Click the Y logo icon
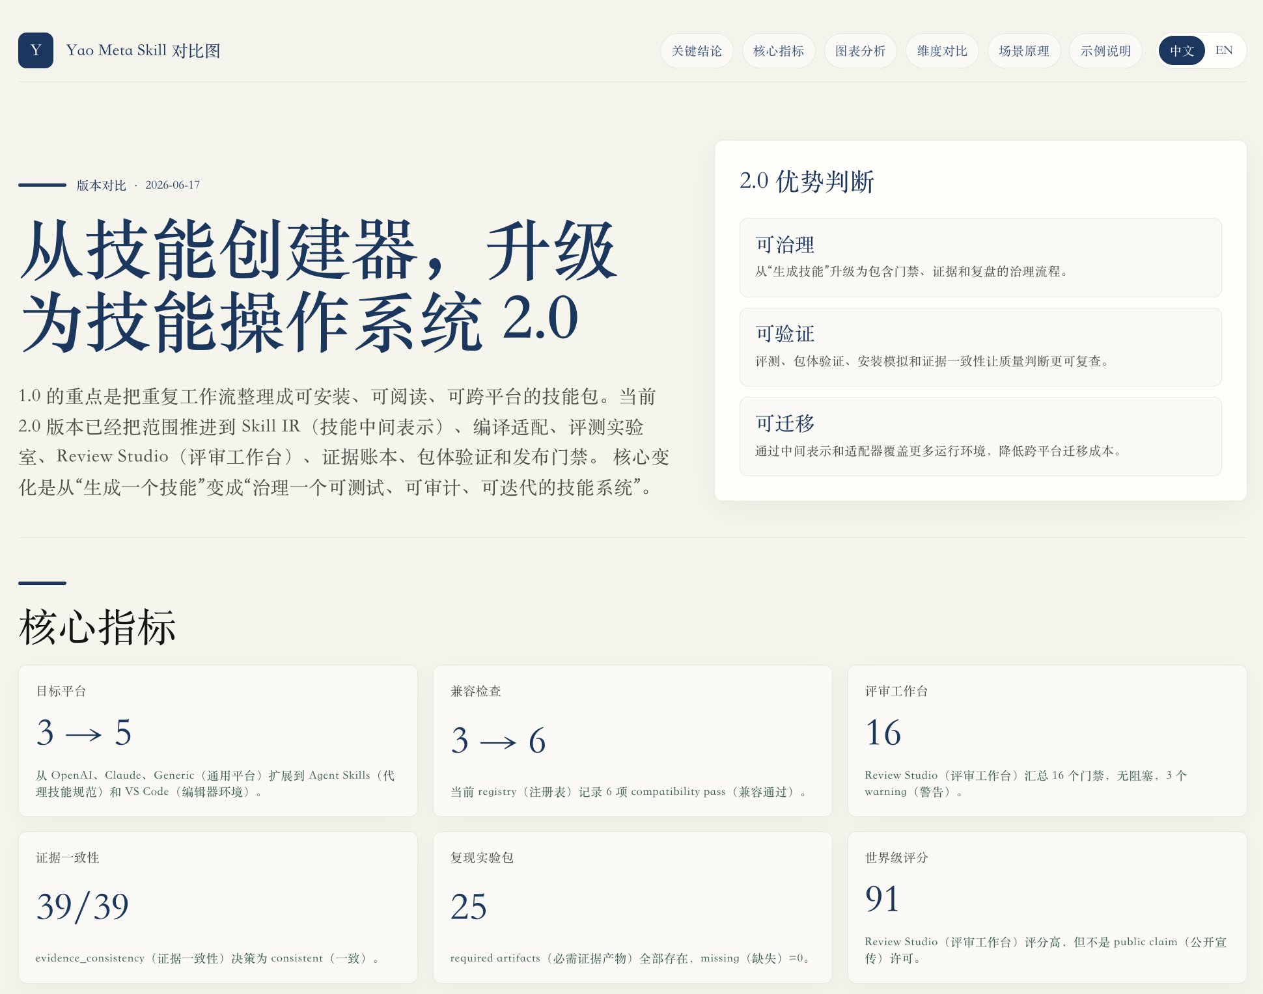The height and width of the screenshot is (994, 1263). coord(36,51)
